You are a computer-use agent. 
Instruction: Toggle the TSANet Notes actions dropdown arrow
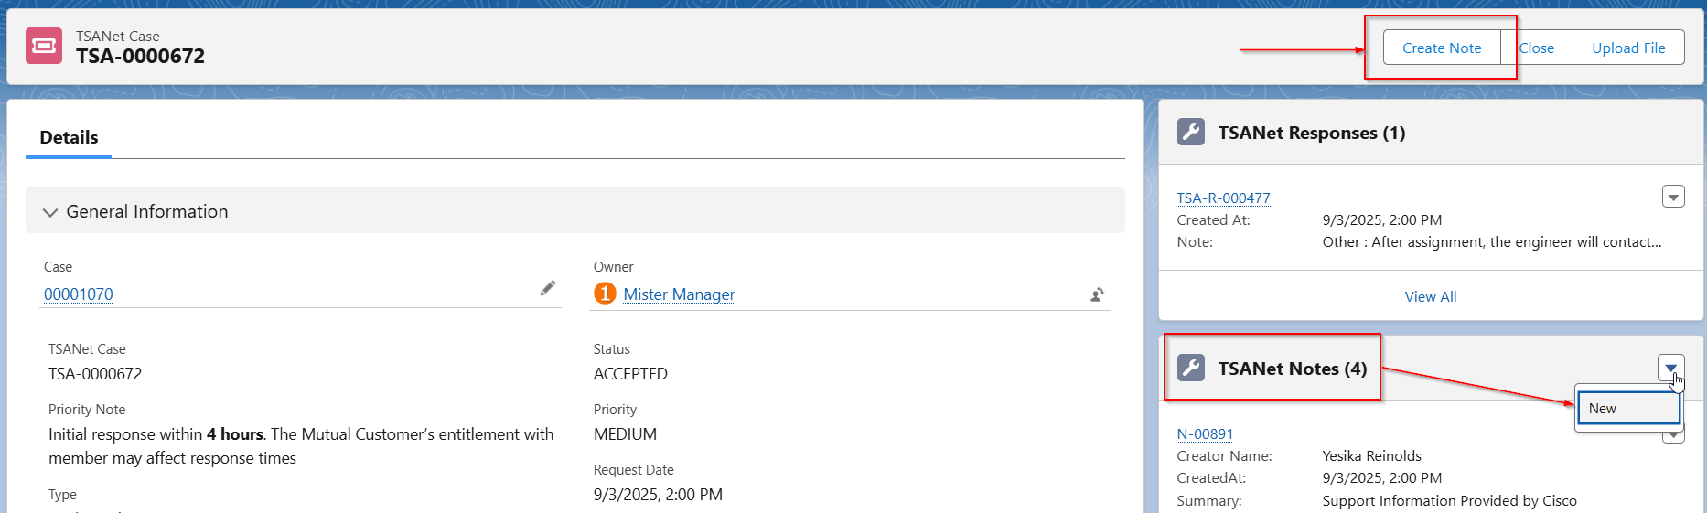pos(1670,368)
